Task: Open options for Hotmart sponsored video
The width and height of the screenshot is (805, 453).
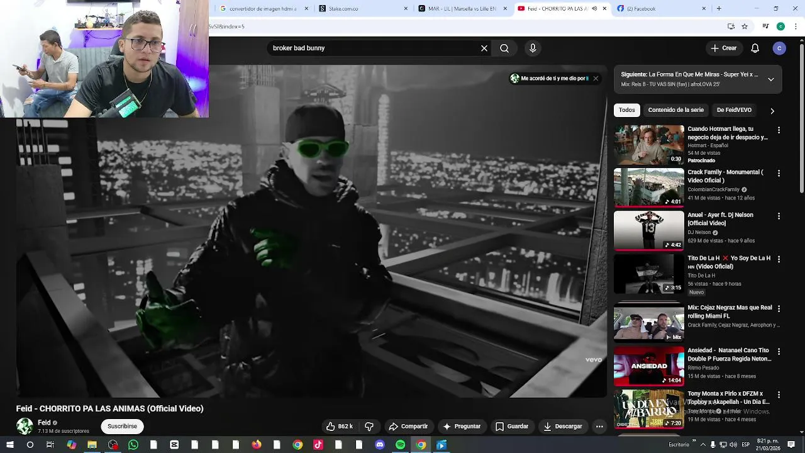Action: (x=779, y=130)
